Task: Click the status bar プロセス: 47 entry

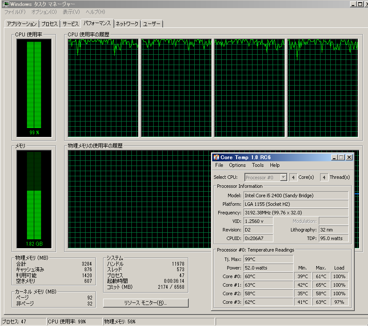Action: pyautogui.click(x=24, y=322)
